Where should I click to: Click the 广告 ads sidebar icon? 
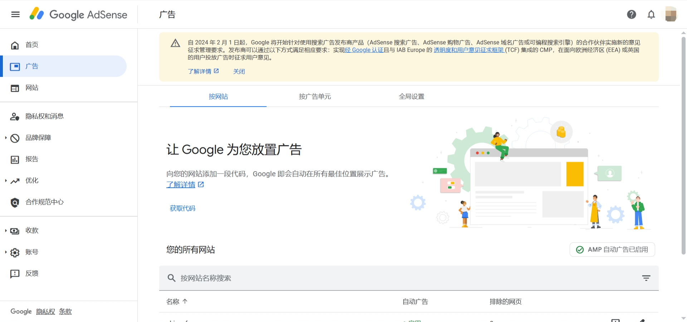[x=15, y=66]
